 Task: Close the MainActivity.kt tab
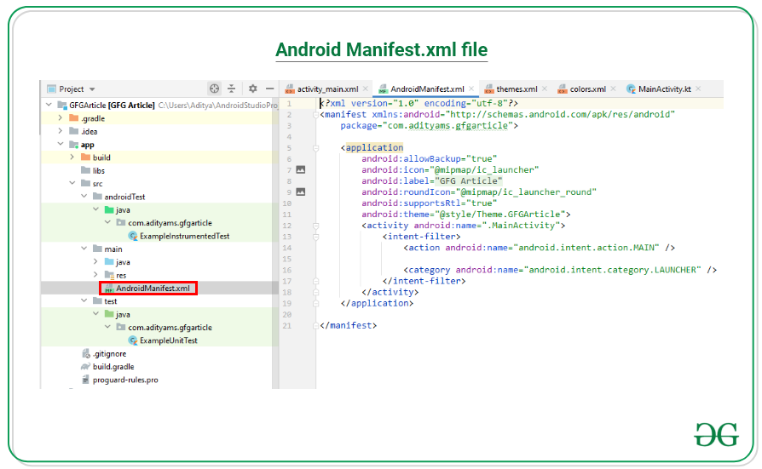point(698,89)
